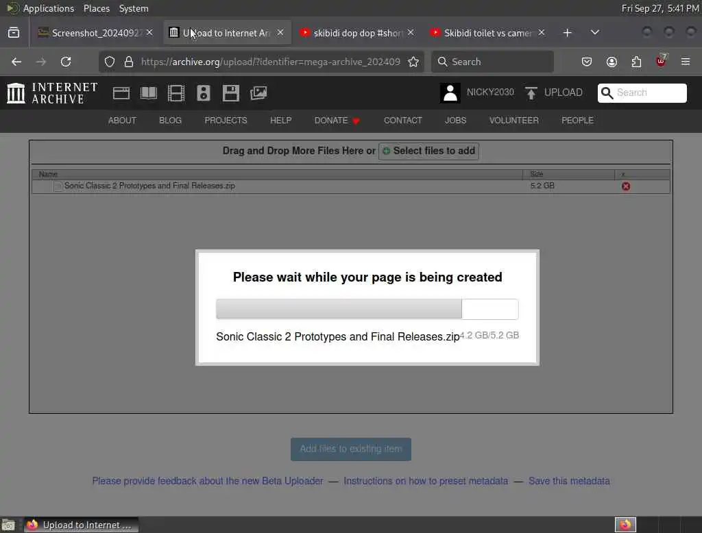Open the System menu
This screenshot has height=533, width=702.
[134, 8]
